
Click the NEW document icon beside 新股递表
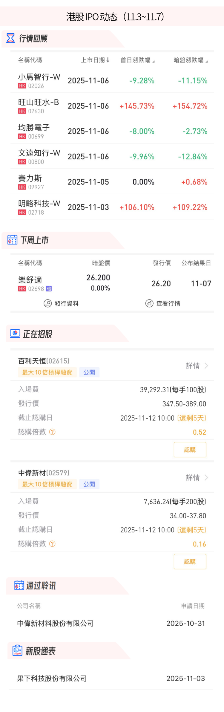[17, 650]
